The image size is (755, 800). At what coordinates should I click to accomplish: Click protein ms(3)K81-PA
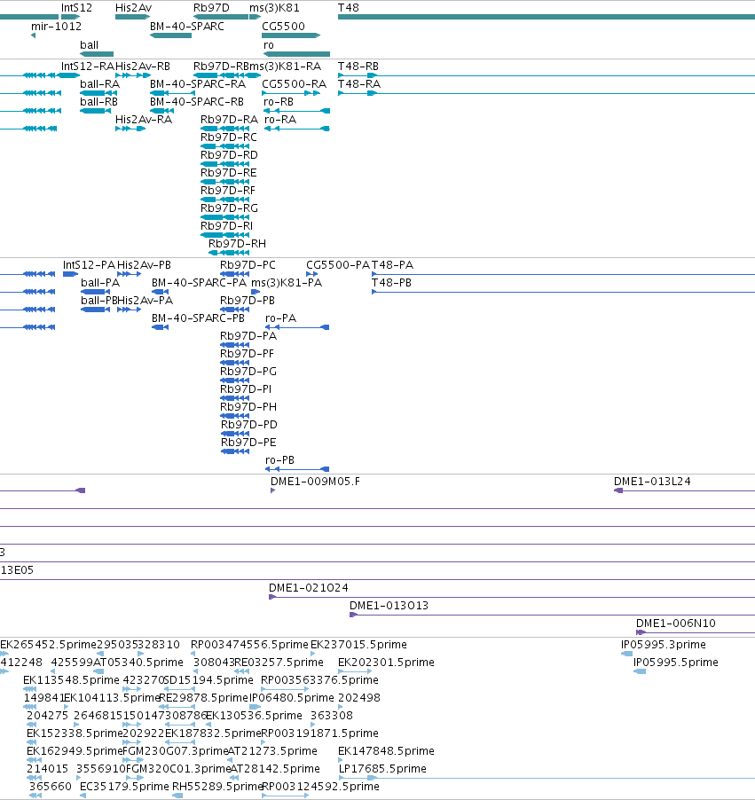click(x=287, y=283)
